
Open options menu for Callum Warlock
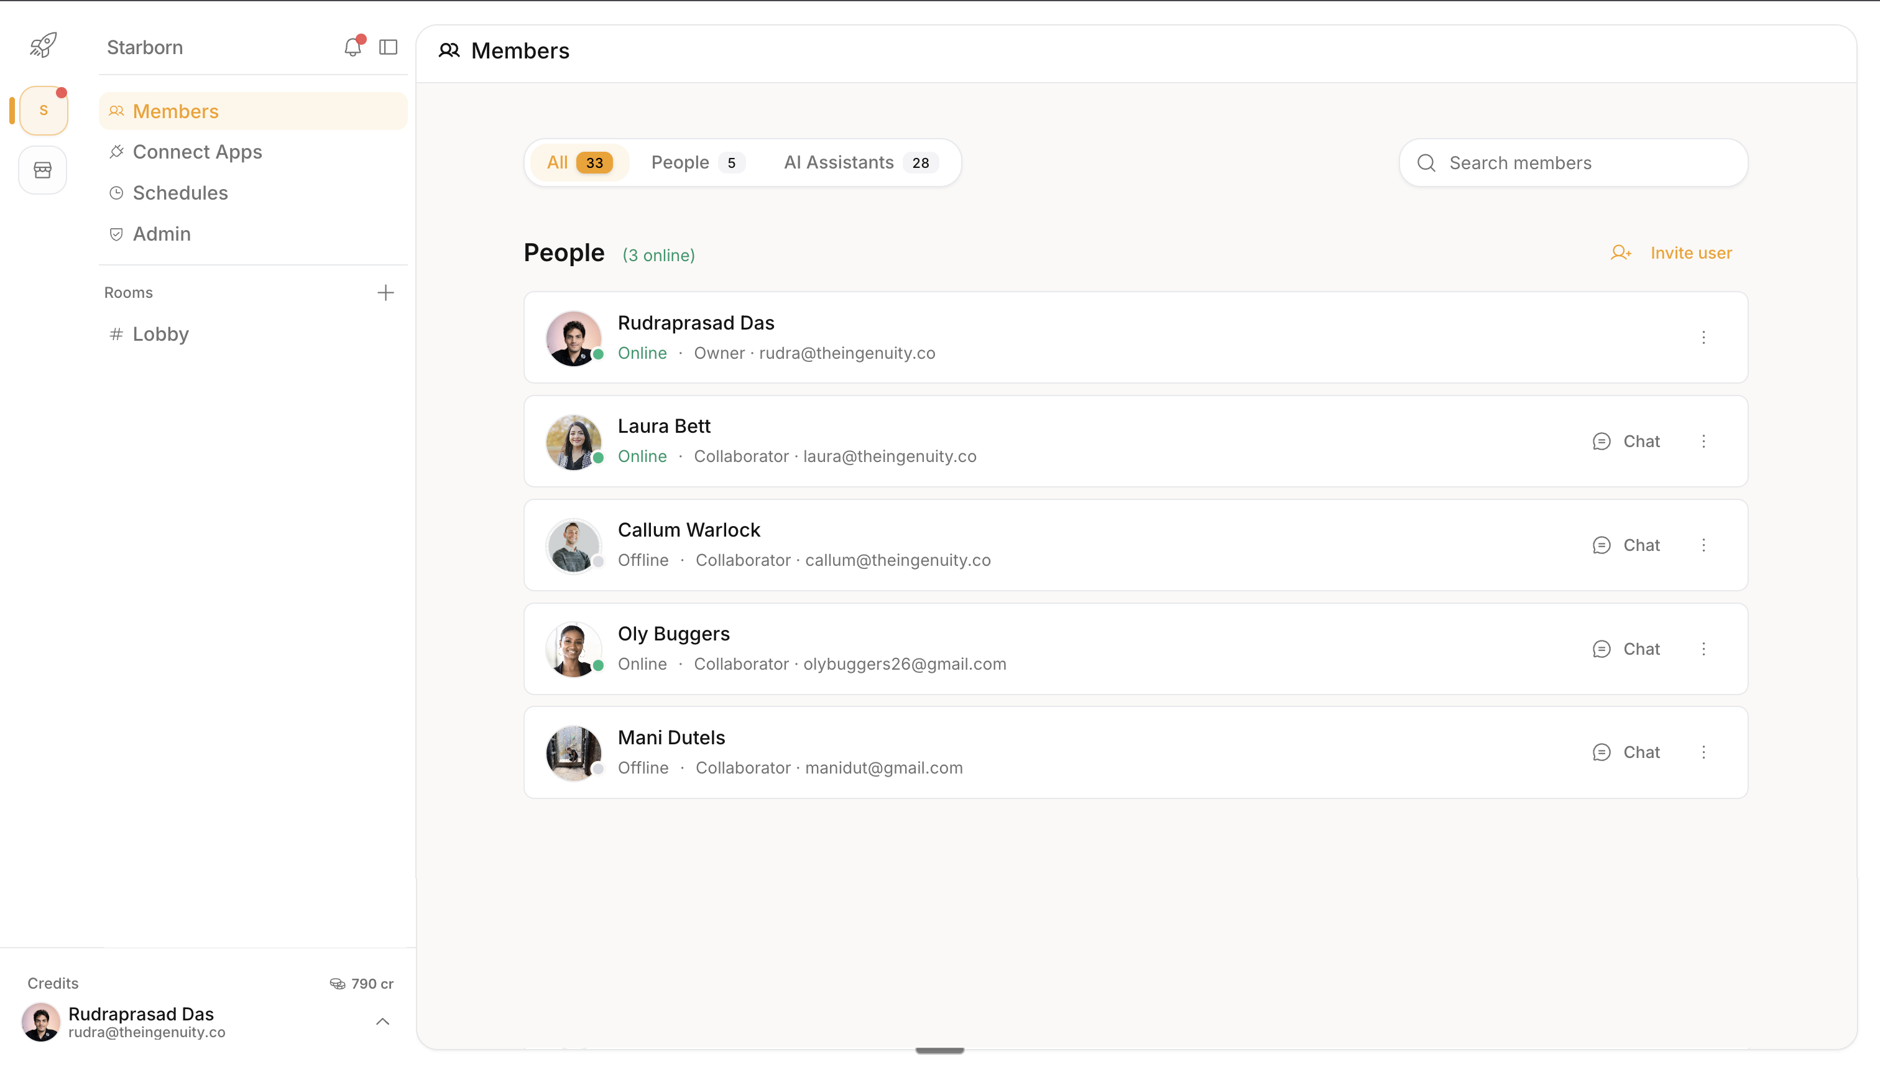(1705, 545)
